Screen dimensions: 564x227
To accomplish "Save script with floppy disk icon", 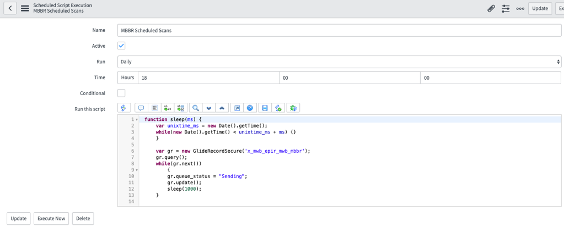I will [x=265, y=108].
